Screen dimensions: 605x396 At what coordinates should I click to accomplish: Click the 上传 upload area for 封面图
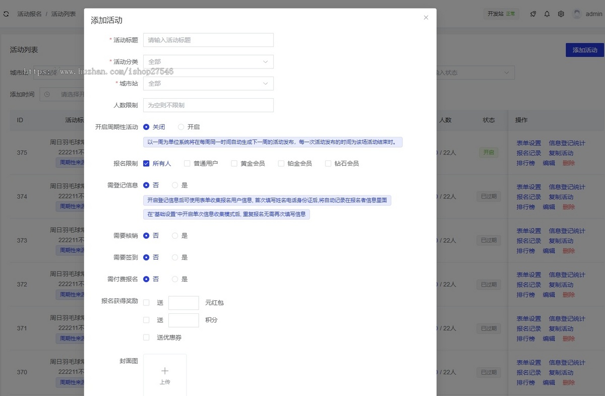pyautogui.click(x=165, y=374)
